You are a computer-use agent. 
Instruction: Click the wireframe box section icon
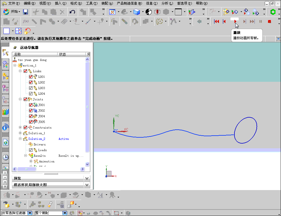[x=157, y=12]
